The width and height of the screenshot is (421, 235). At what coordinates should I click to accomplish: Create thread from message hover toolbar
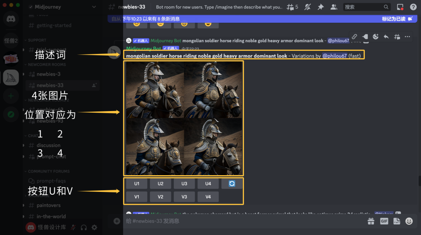[x=397, y=37]
